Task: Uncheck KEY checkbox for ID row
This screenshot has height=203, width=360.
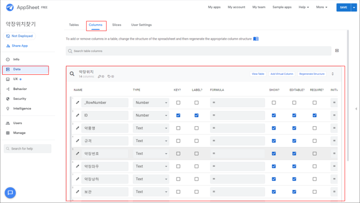Action: click(x=178, y=115)
